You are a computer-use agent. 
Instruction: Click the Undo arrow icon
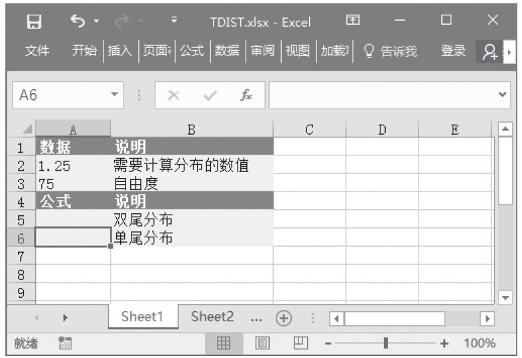tap(77, 21)
